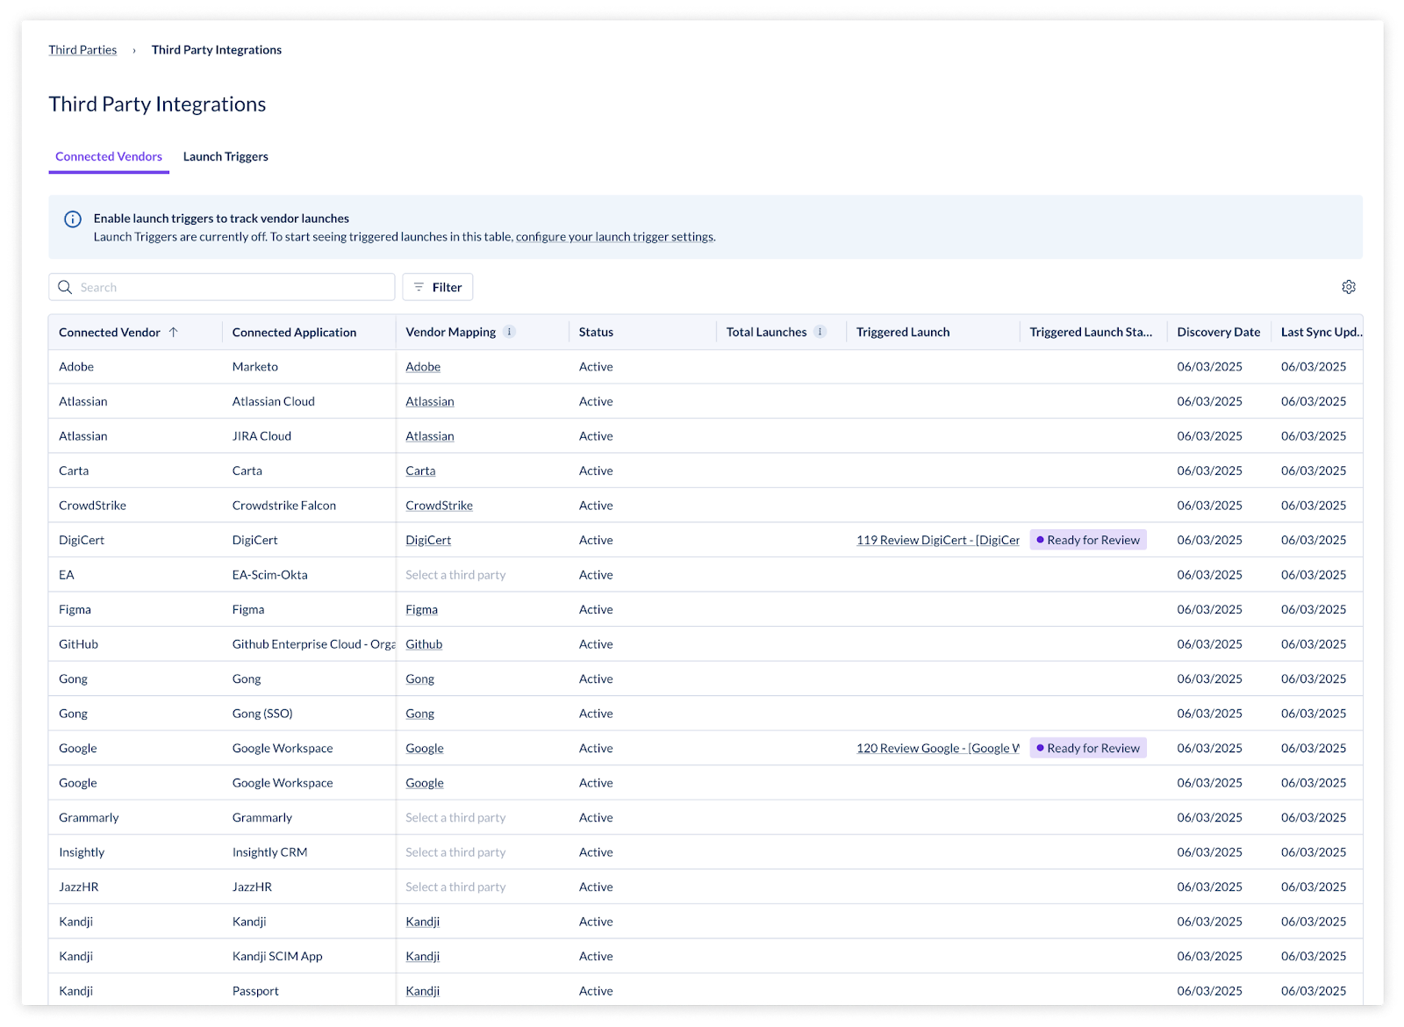Click the info icon in the banner
This screenshot has width=1404, height=1027.
(73, 219)
